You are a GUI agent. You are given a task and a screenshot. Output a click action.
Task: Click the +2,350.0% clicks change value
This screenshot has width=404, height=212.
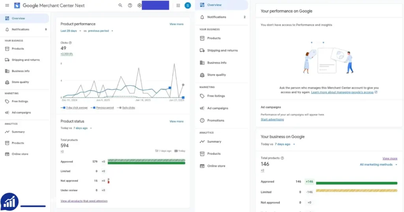click(x=67, y=54)
